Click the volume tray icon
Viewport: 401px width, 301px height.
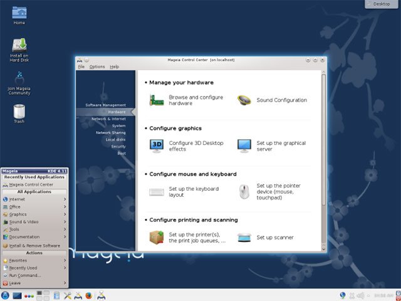(361, 295)
